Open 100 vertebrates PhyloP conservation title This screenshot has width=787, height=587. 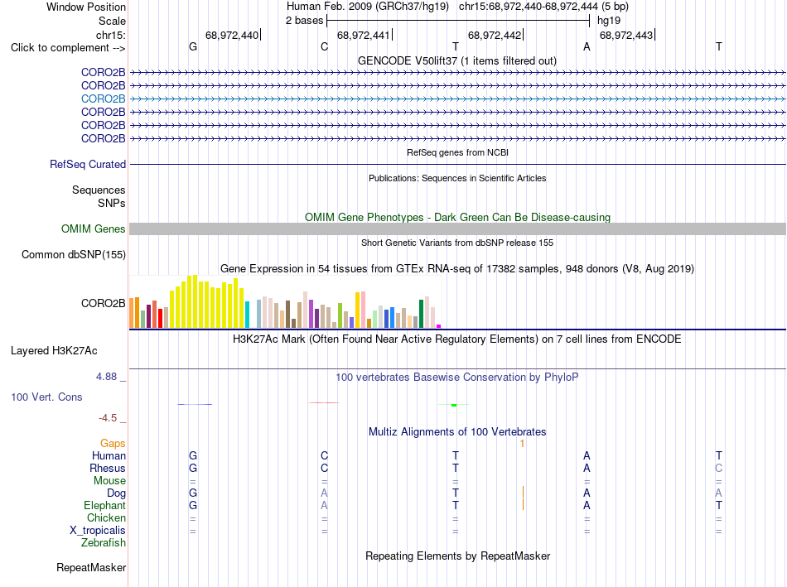[x=456, y=378]
